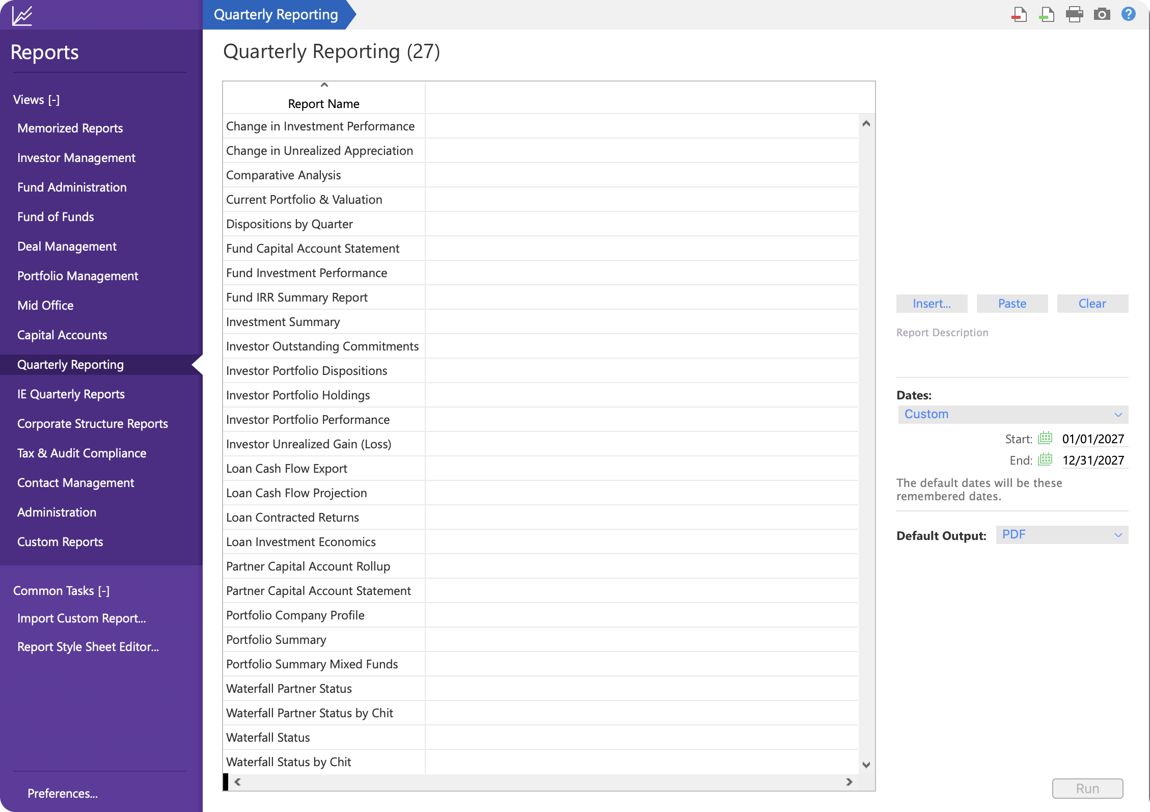Open help via the question mark icon

click(x=1129, y=14)
